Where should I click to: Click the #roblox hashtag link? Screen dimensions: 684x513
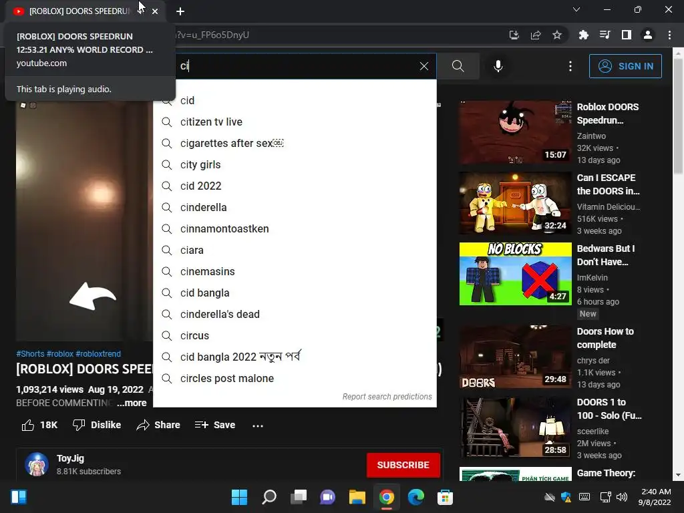pyautogui.click(x=60, y=354)
